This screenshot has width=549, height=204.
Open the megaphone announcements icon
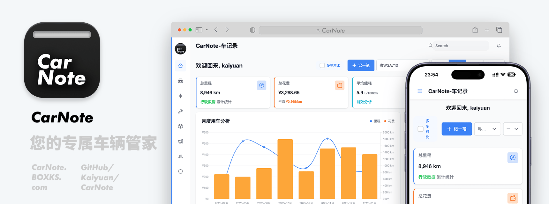coord(180,141)
